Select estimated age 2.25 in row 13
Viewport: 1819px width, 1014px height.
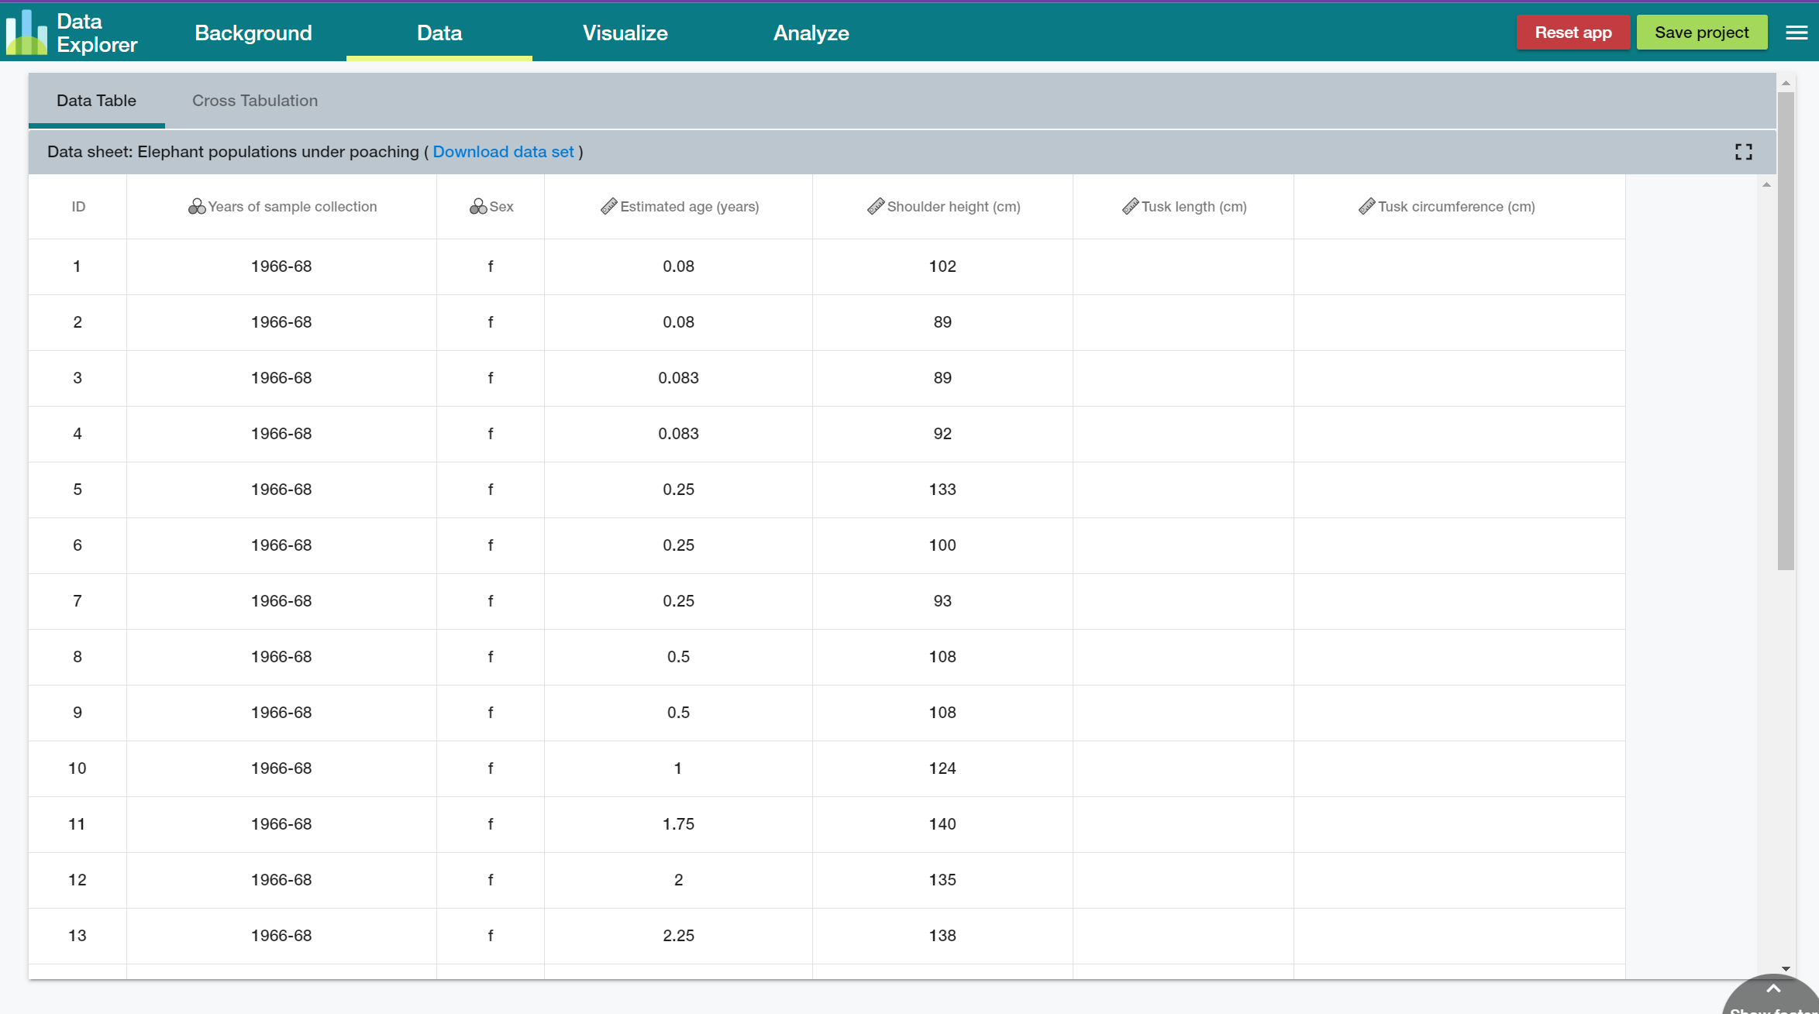pyautogui.click(x=678, y=936)
